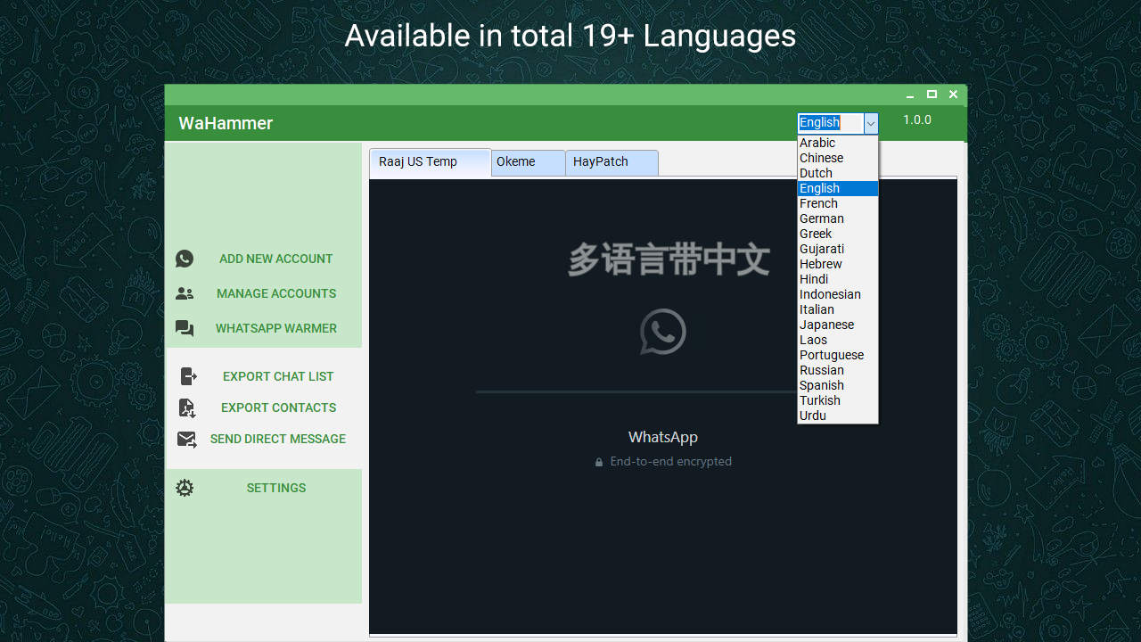Click the End-to-end encrypted text

[671, 462]
